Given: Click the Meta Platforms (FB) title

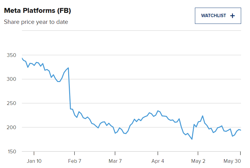Looking at the screenshot, I should point(37,11).
